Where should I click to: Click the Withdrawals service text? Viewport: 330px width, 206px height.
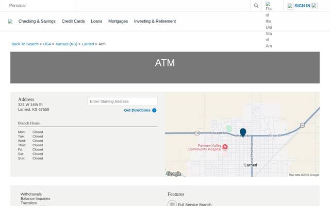coord(31,194)
